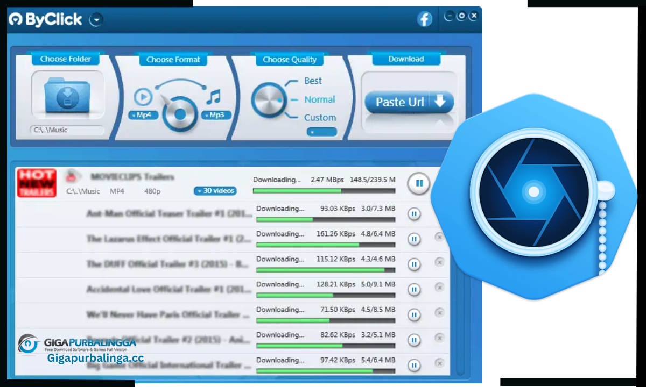
Task: Select Custom quality option
Action: 320,118
